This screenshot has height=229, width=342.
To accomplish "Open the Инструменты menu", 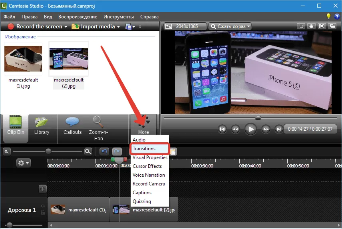I will (118, 17).
